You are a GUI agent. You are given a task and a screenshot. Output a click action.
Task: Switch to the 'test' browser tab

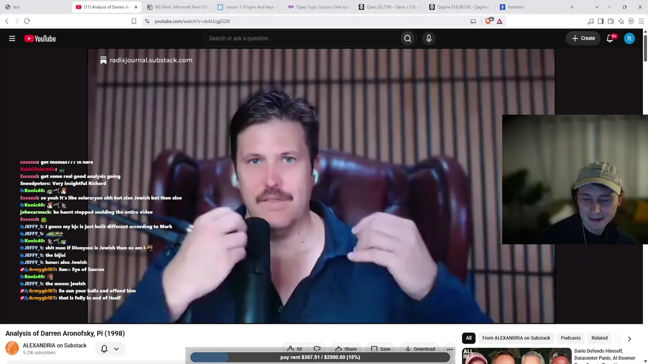coord(35,7)
